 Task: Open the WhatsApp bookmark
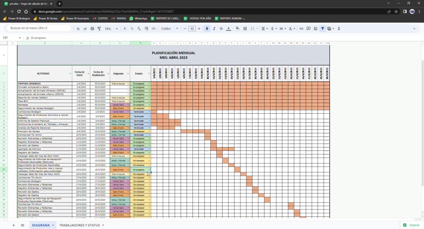[138, 19]
